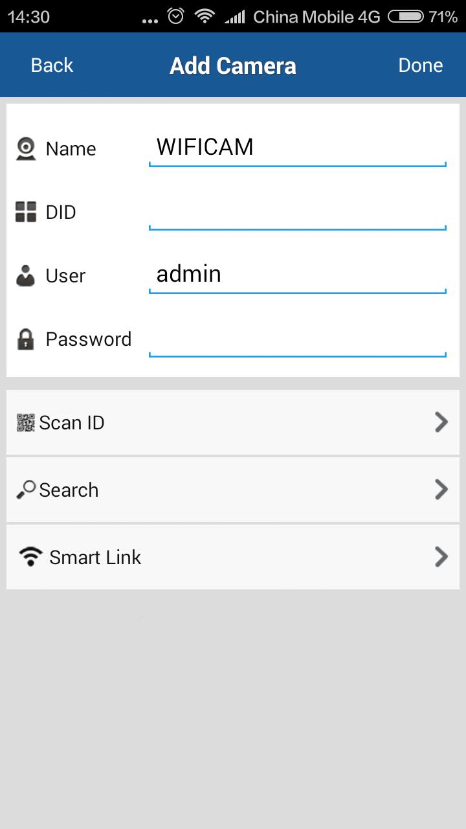
Task: Focus the Name field containing WIFICAM
Action: [297, 148]
